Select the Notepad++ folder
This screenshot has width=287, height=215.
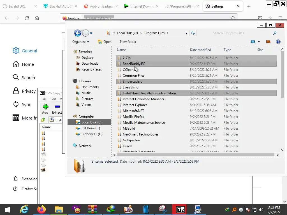[x=196, y=140]
